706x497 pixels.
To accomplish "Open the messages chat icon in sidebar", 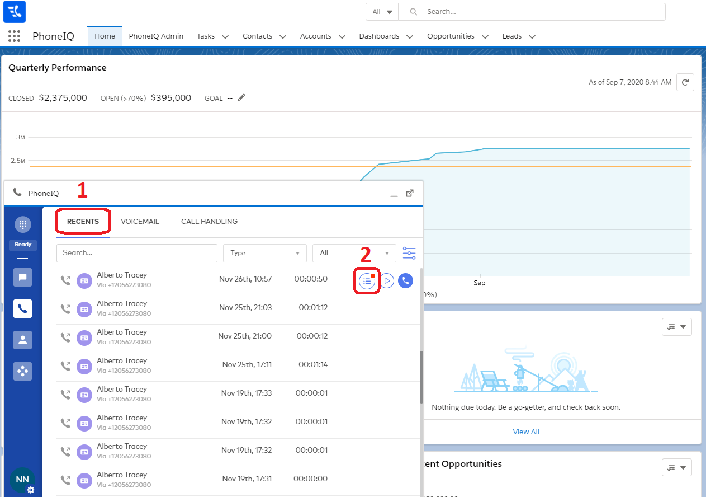I will (22, 277).
